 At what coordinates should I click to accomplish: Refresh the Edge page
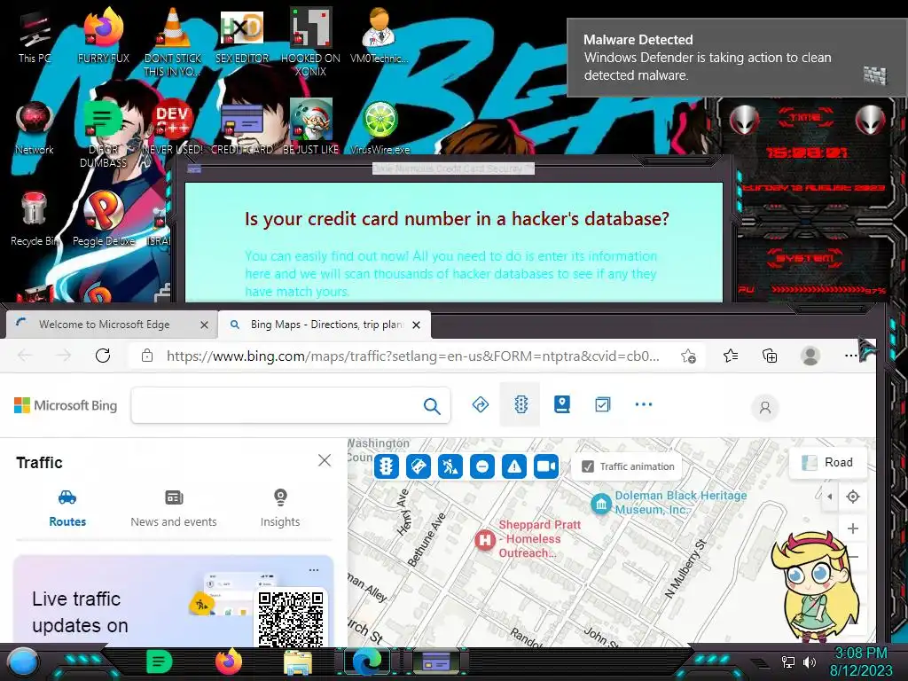pos(103,355)
